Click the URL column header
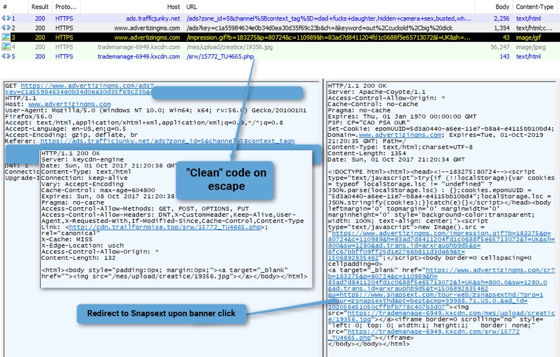 (x=191, y=7)
